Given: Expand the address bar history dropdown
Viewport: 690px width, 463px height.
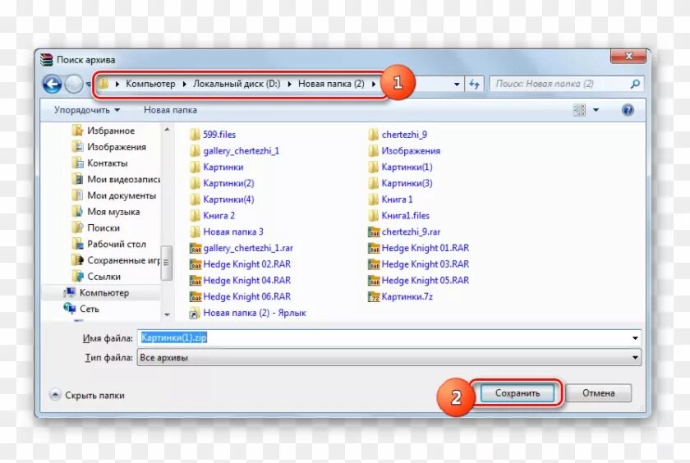Looking at the screenshot, I should pyautogui.click(x=457, y=84).
